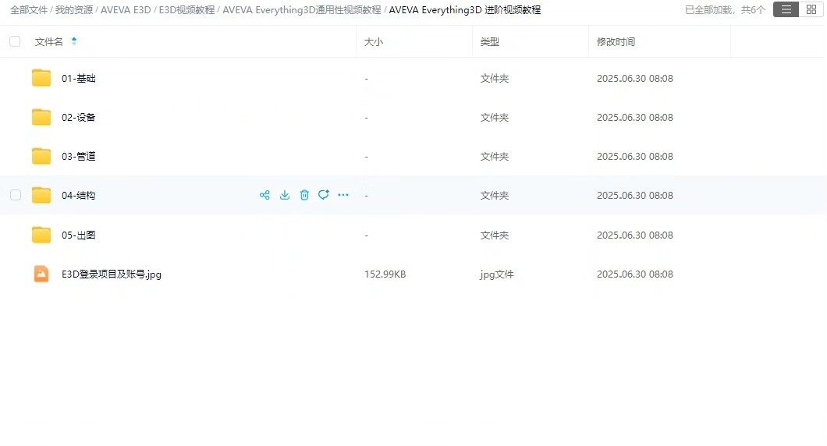Click the 已全部加载,共6个 status text
Screen dimensions: 827x446
pos(725,9)
